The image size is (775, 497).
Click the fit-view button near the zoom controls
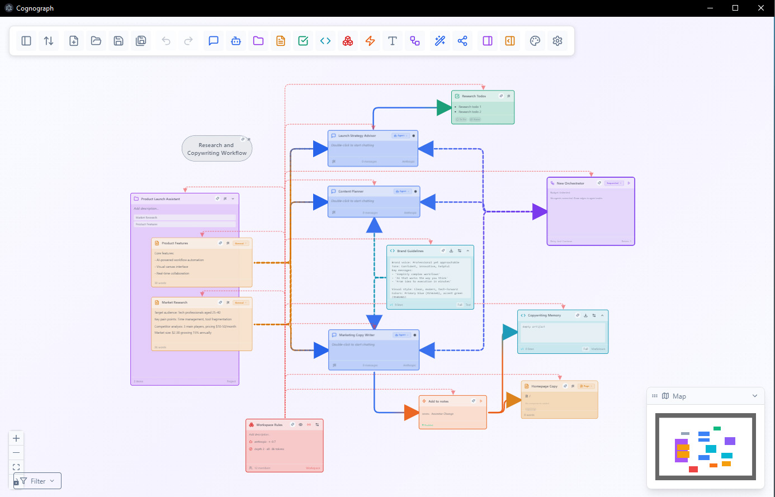[x=16, y=466]
